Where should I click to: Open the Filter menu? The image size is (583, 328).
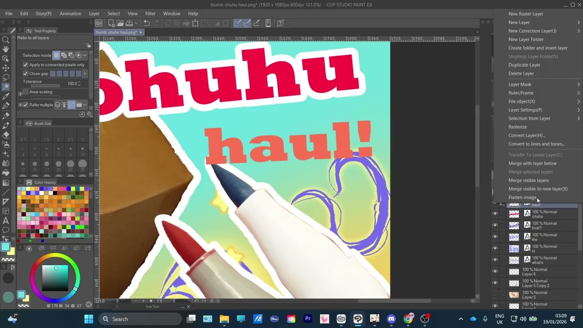[x=150, y=14]
